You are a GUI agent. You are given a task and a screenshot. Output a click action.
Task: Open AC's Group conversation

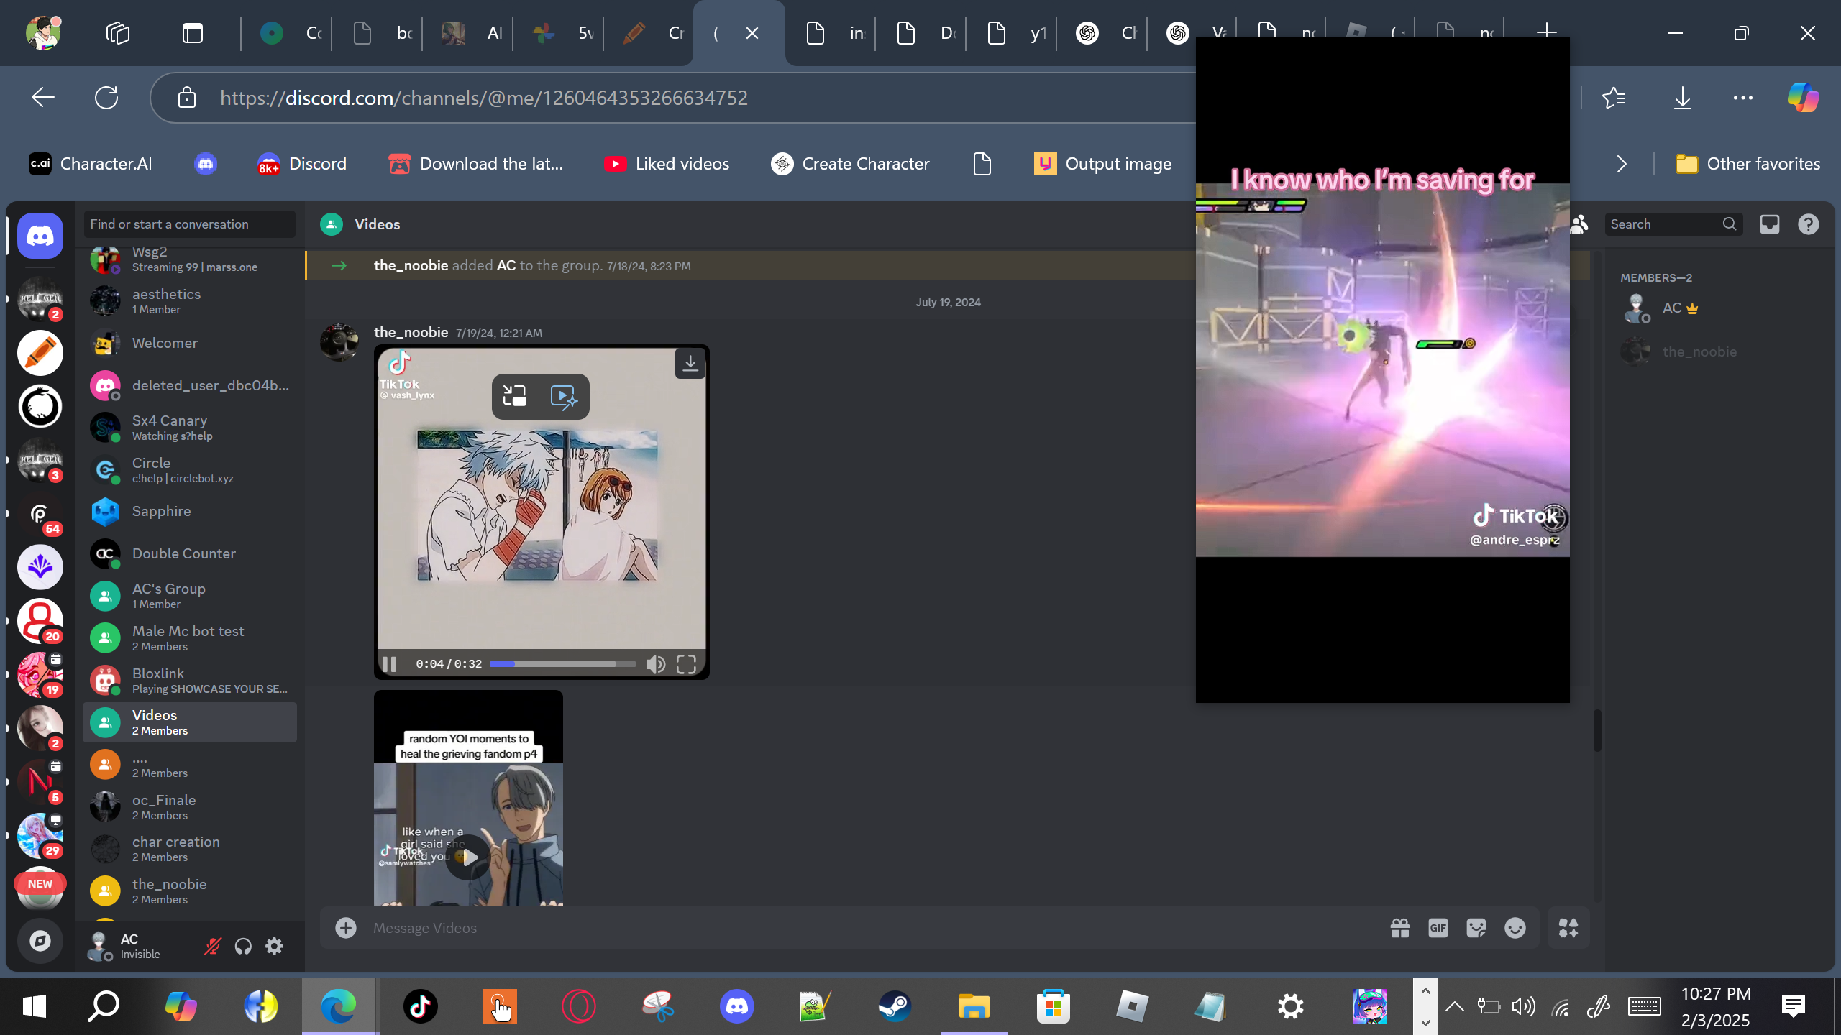pyautogui.click(x=190, y=596)
